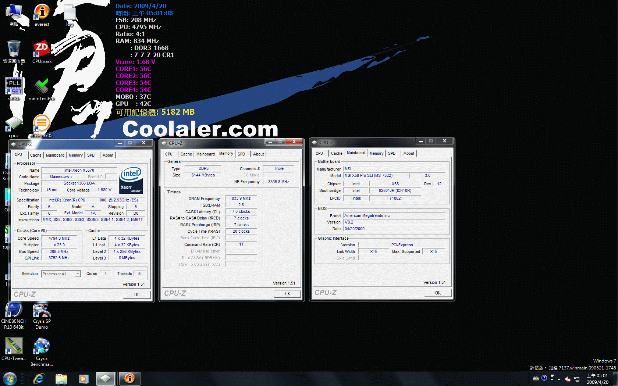Click the Intel Xeon logo in CPU-Z
Image resolution: width=618 pixels, height=386 pixels.
(131, 180)
